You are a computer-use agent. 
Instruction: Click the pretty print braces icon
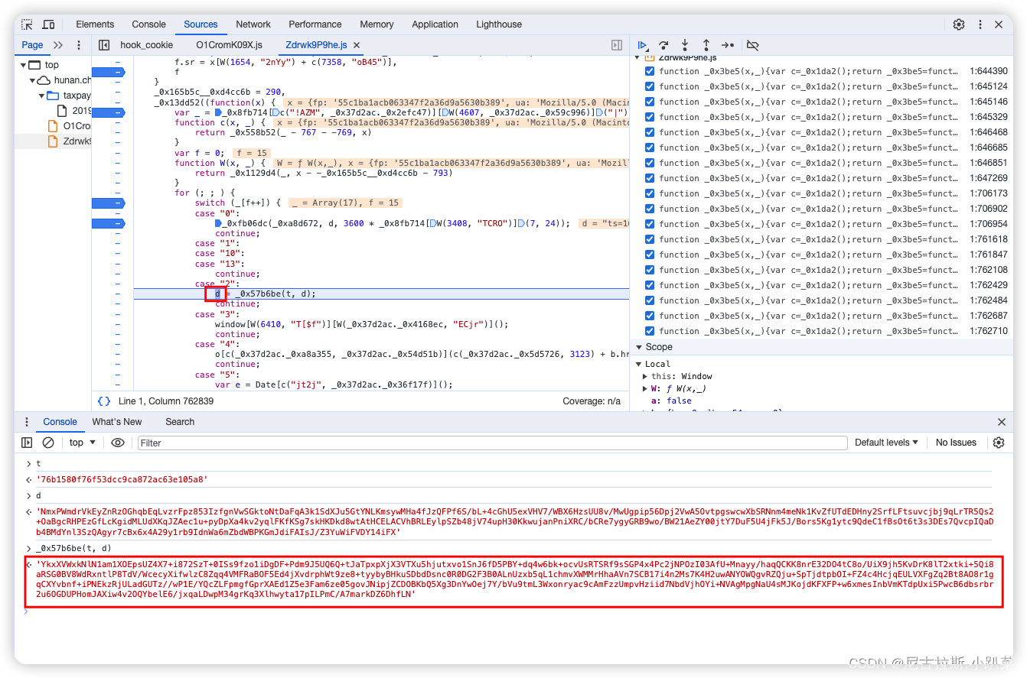pyautogui.click(x=104, y=401)
